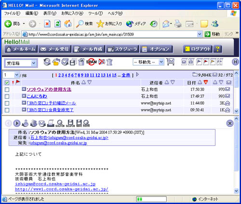Click the print icon in the preview toolbar
Image resolution: width=241 pixels, height=204 pixels.
pos(51,123)
